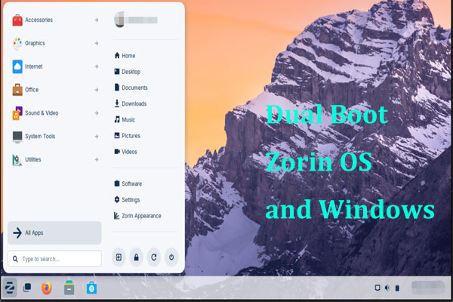Click the Videos camera icon
453x302 pixels.
click(x=117, y=152)
